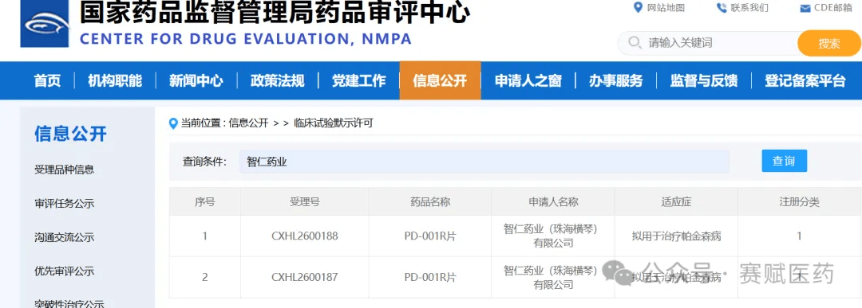Open the 办事服务 menu
The height and width of the screenshot is (308, 862).
[615, 80]
